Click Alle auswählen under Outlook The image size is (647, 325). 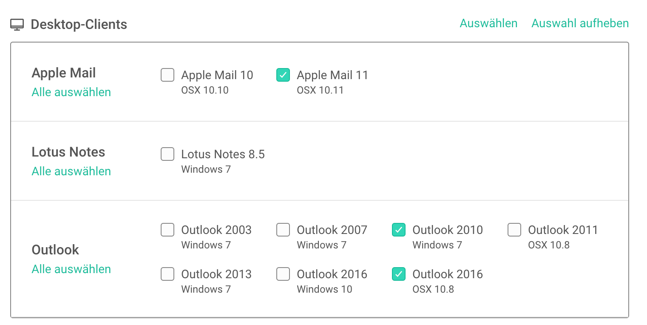(71, 269)
